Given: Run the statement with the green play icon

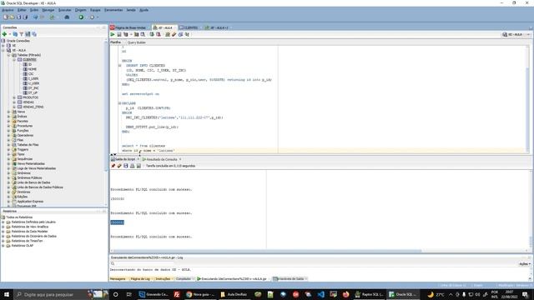Looking at the screenshot, I should coord(113,34).
